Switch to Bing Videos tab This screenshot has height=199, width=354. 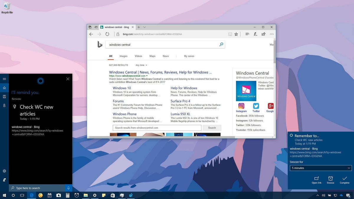138,56
